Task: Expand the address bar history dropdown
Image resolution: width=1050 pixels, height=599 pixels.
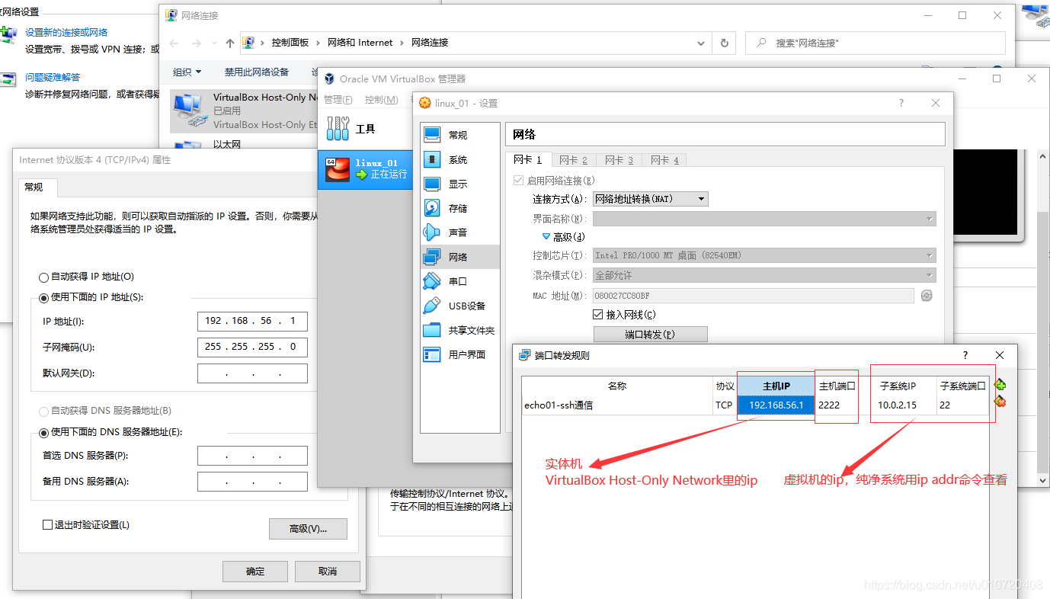Action: pyautogui.click(x=702, y=43)
